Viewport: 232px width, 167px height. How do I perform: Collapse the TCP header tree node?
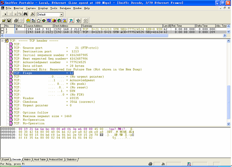coord(3,41)
